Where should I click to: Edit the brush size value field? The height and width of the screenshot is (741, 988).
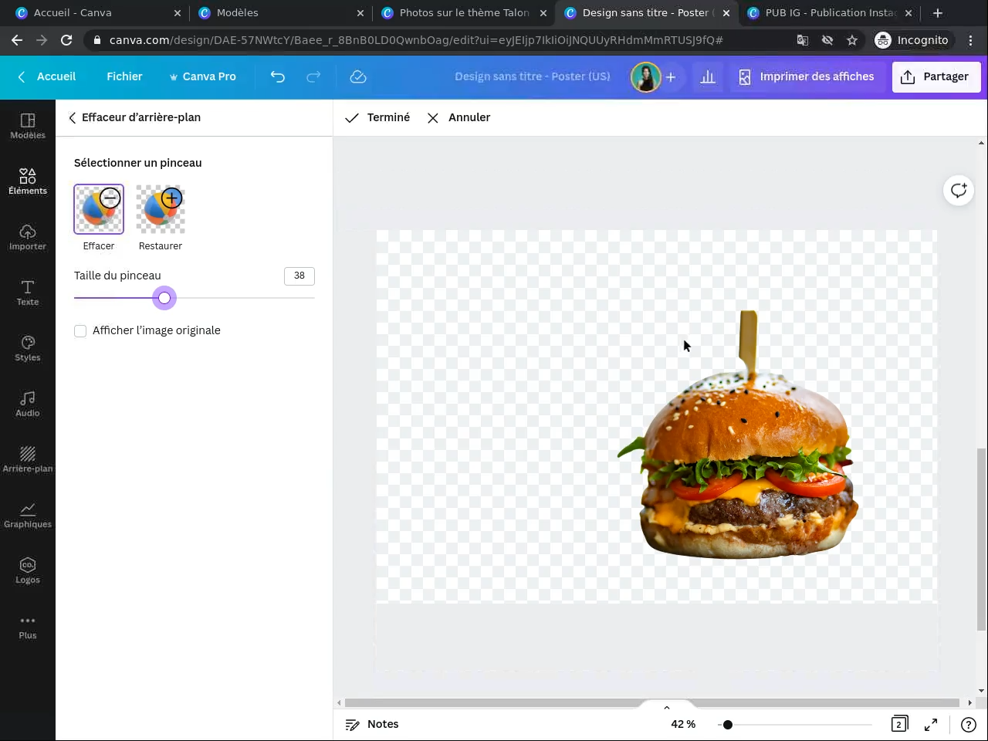click(x=299, y=276)
